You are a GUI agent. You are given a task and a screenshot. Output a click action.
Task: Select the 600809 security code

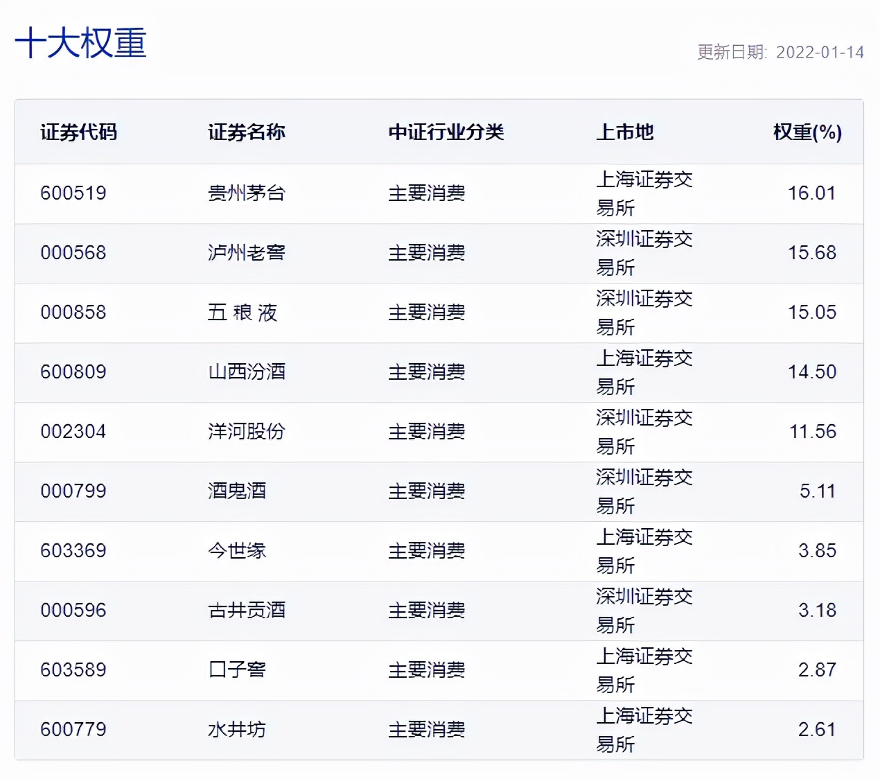click(73, 373)
